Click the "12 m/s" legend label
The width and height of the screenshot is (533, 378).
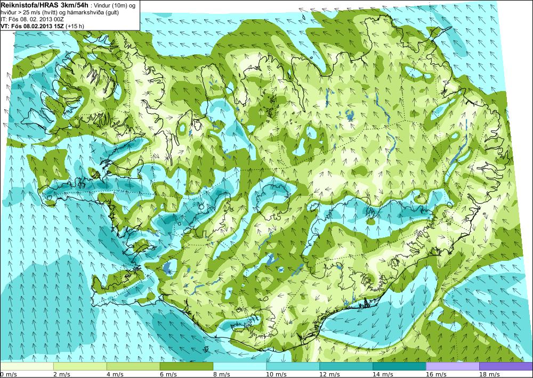tap(329, 374)
